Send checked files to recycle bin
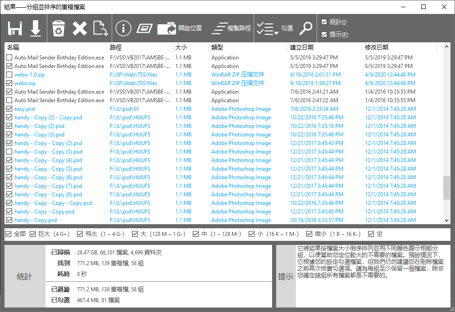The image size is (455, 312). point(58,28)
